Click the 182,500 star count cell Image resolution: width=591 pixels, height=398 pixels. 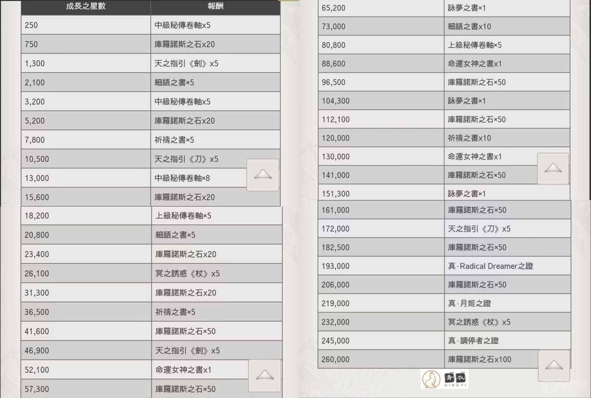click(x=381, y=247)
